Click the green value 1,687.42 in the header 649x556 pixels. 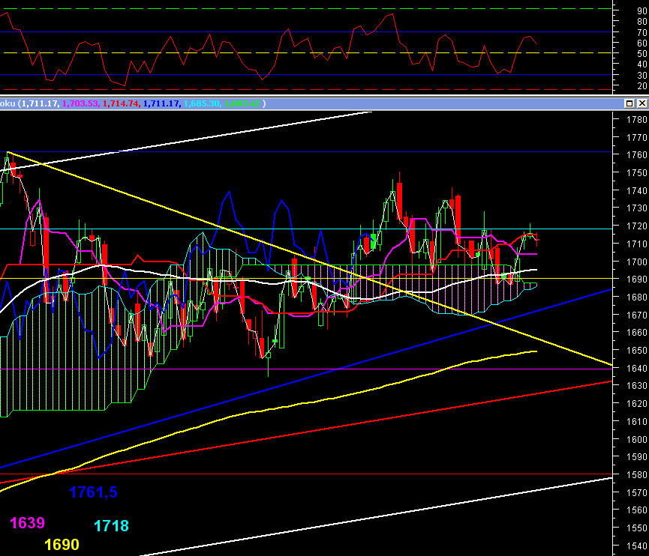click(x=242, y=103)
